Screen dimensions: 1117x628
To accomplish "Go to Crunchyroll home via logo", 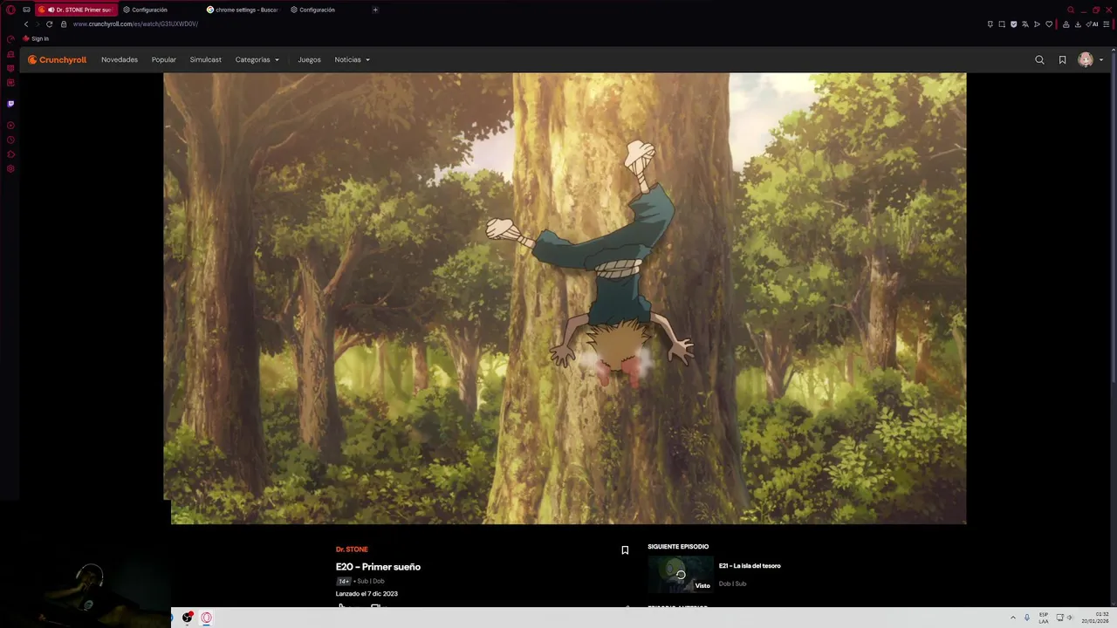I will 58,60.
